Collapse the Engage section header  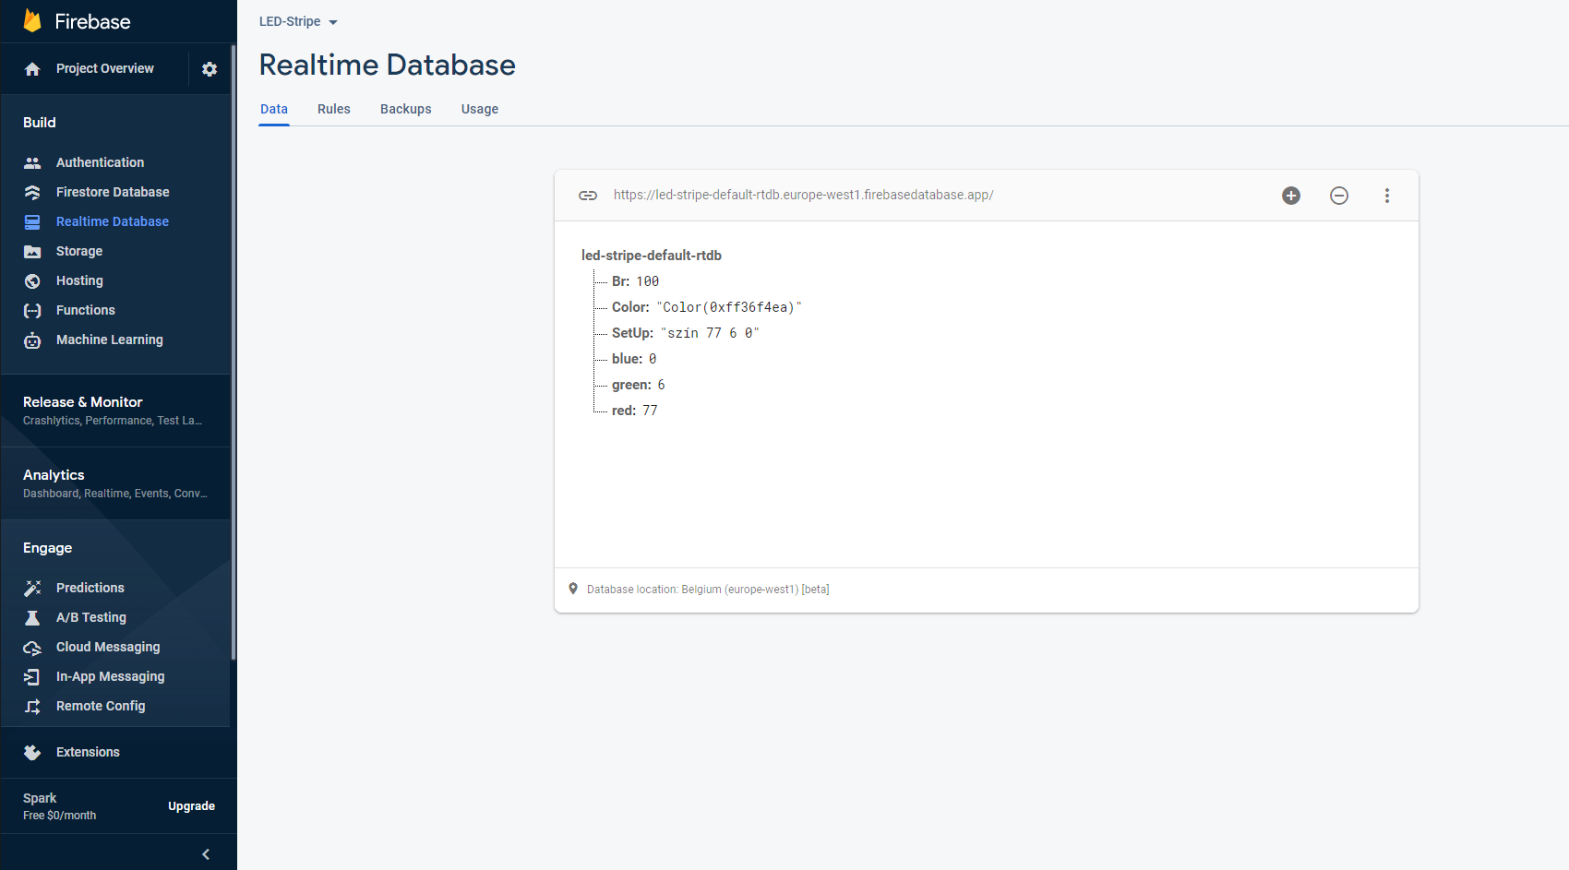pos(47,548)
